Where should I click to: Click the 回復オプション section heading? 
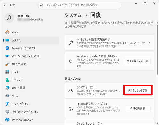coord(73,79)
